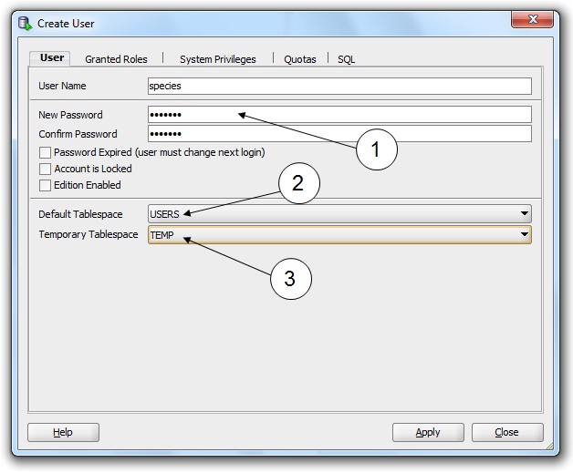Click the New Password label
This screenshot has width=573, height=473.
[70, 115]
